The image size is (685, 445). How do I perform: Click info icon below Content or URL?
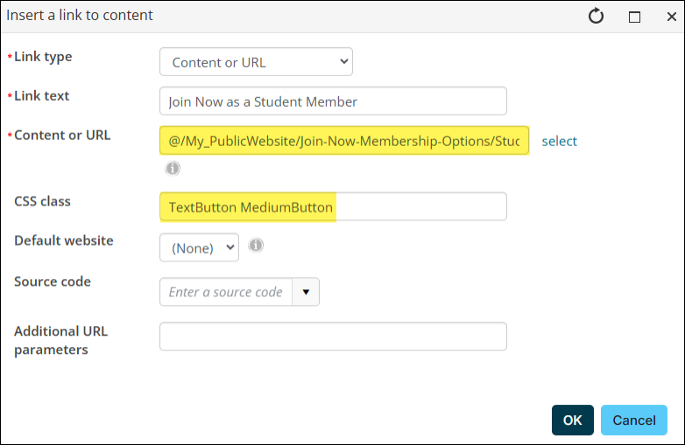[x=173, y=168]
